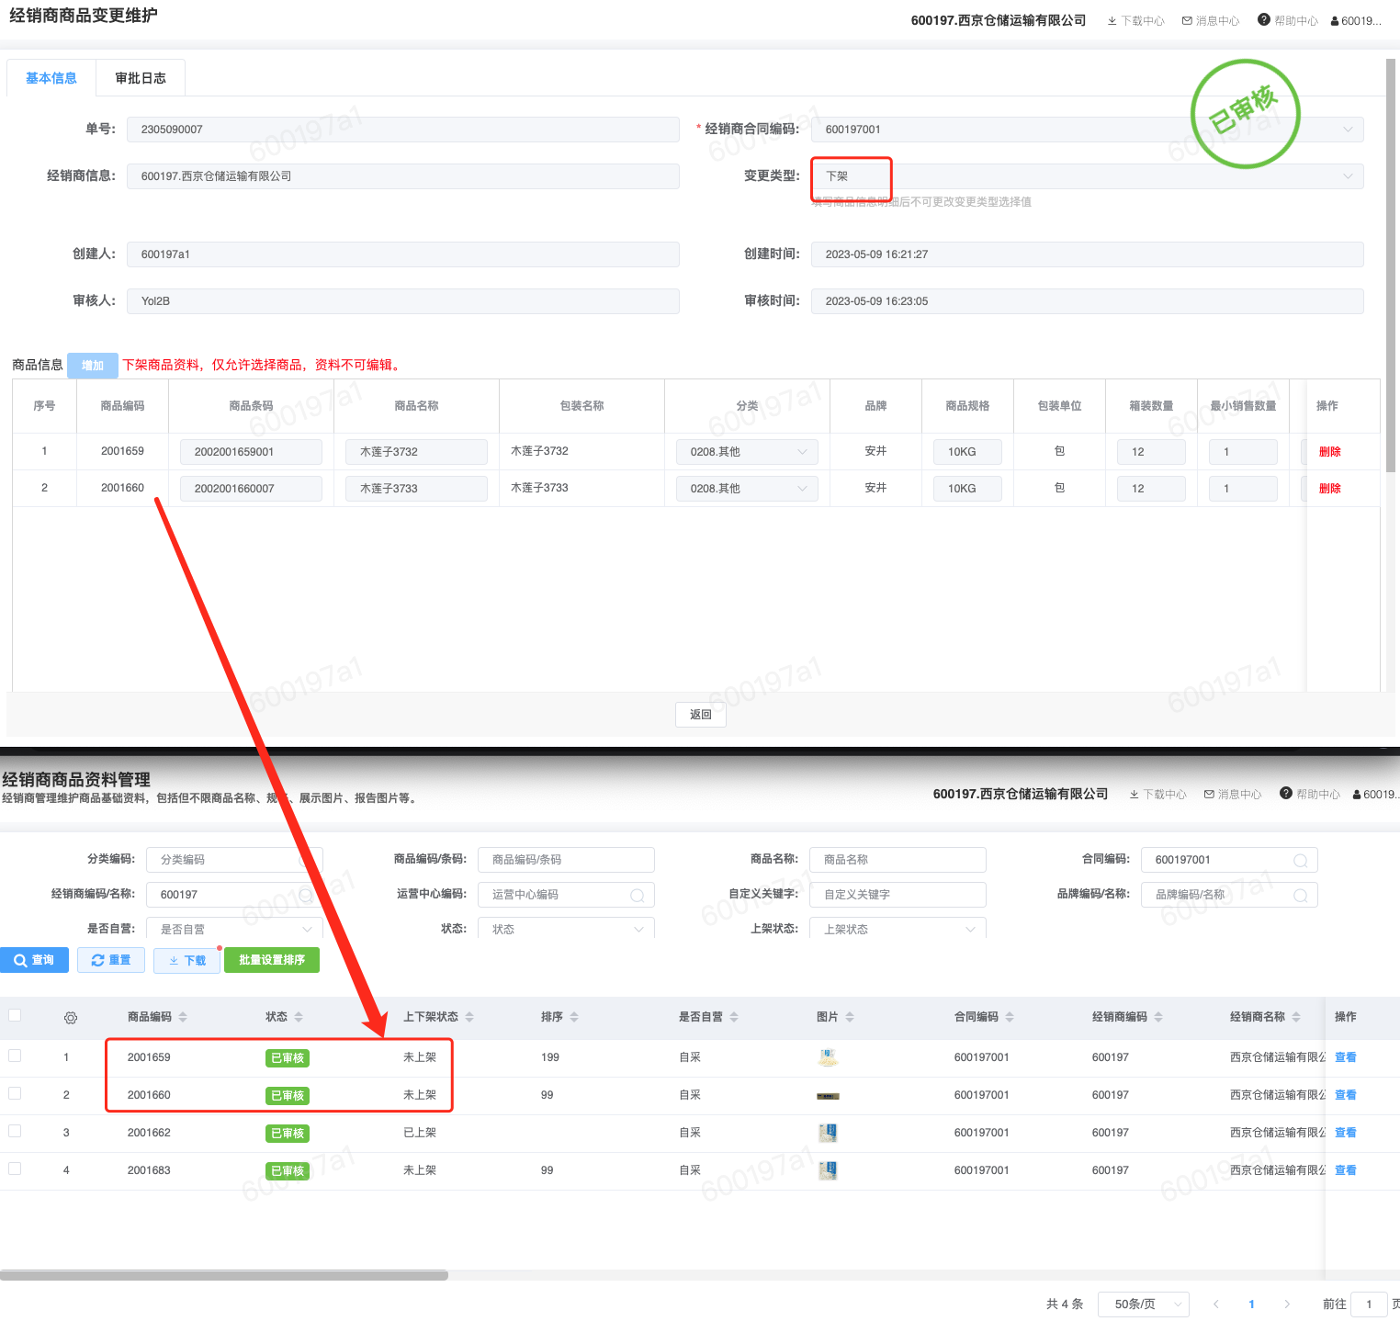
Task: Open product image thumbnail for 2001659
Action: 828,1058
